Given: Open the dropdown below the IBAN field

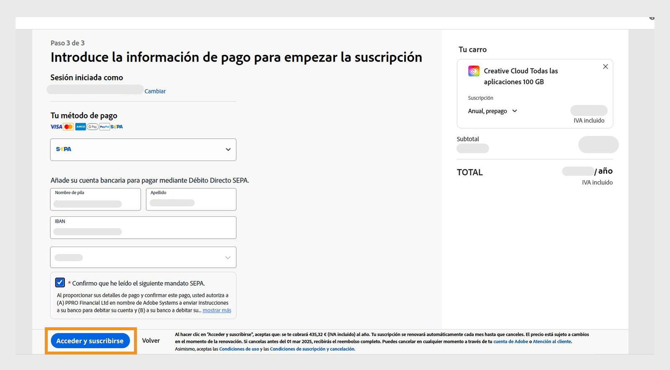Looking at the screenshot, I should (143, 257).
